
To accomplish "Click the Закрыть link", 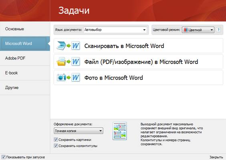I will 216,157.
